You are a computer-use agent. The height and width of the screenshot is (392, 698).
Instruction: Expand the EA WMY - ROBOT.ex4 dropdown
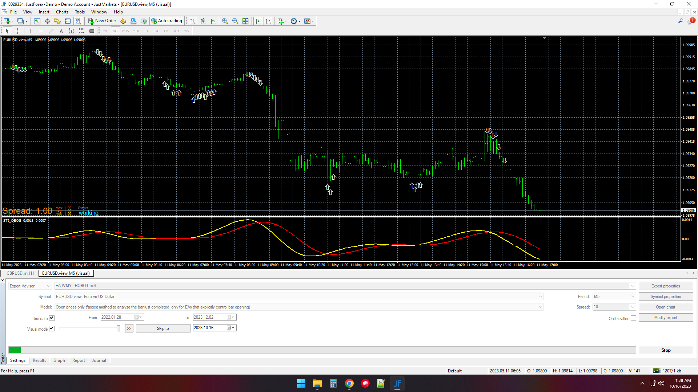[633, 286]
